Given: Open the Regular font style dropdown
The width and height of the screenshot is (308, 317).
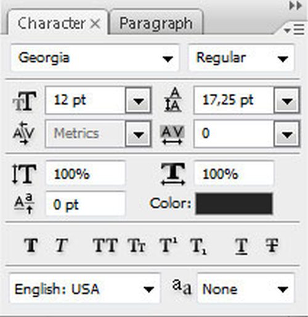Looking at the screenshot, I should (x=241, y=58).
